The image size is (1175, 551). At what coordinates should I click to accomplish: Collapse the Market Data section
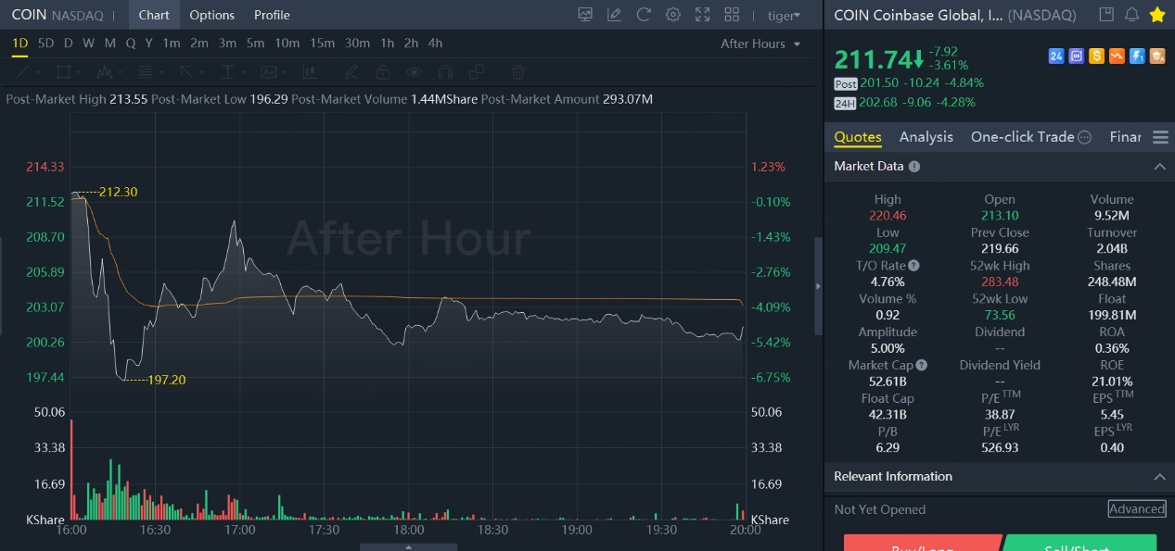[x=1160, y=167]
